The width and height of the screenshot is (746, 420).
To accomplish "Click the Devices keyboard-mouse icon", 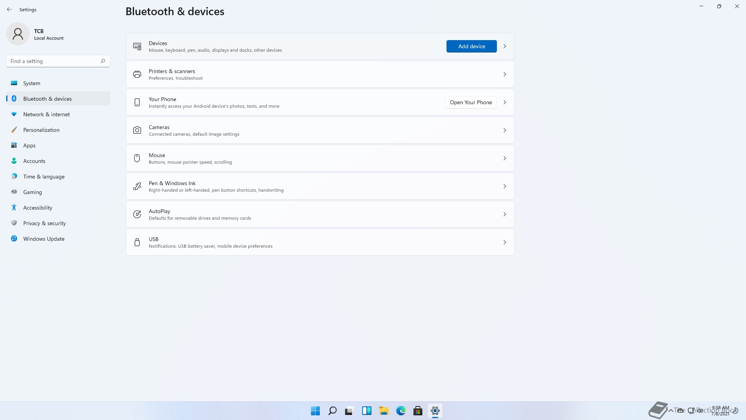I will coord(137,46).
